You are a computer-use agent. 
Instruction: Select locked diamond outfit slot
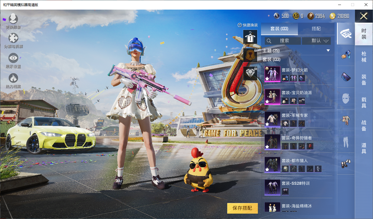[x=250, y=73]
